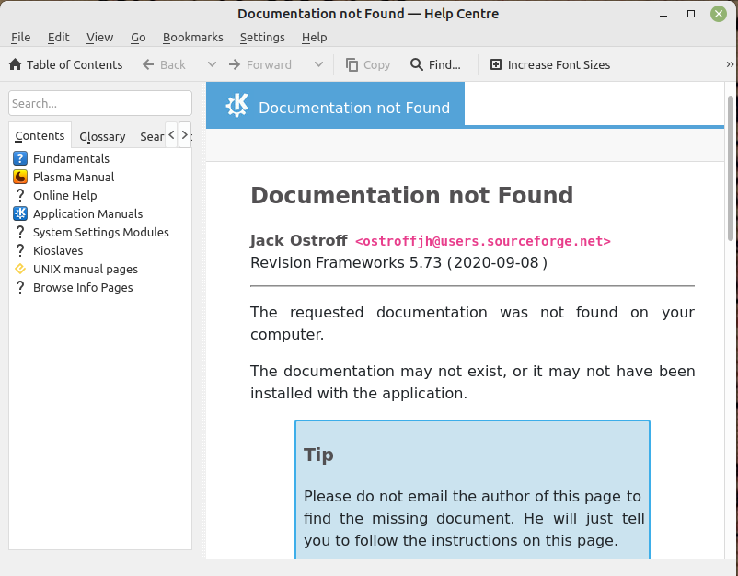Open the Go menu
This screenshot has height=576, width=738.
click(x=138, y=37)
